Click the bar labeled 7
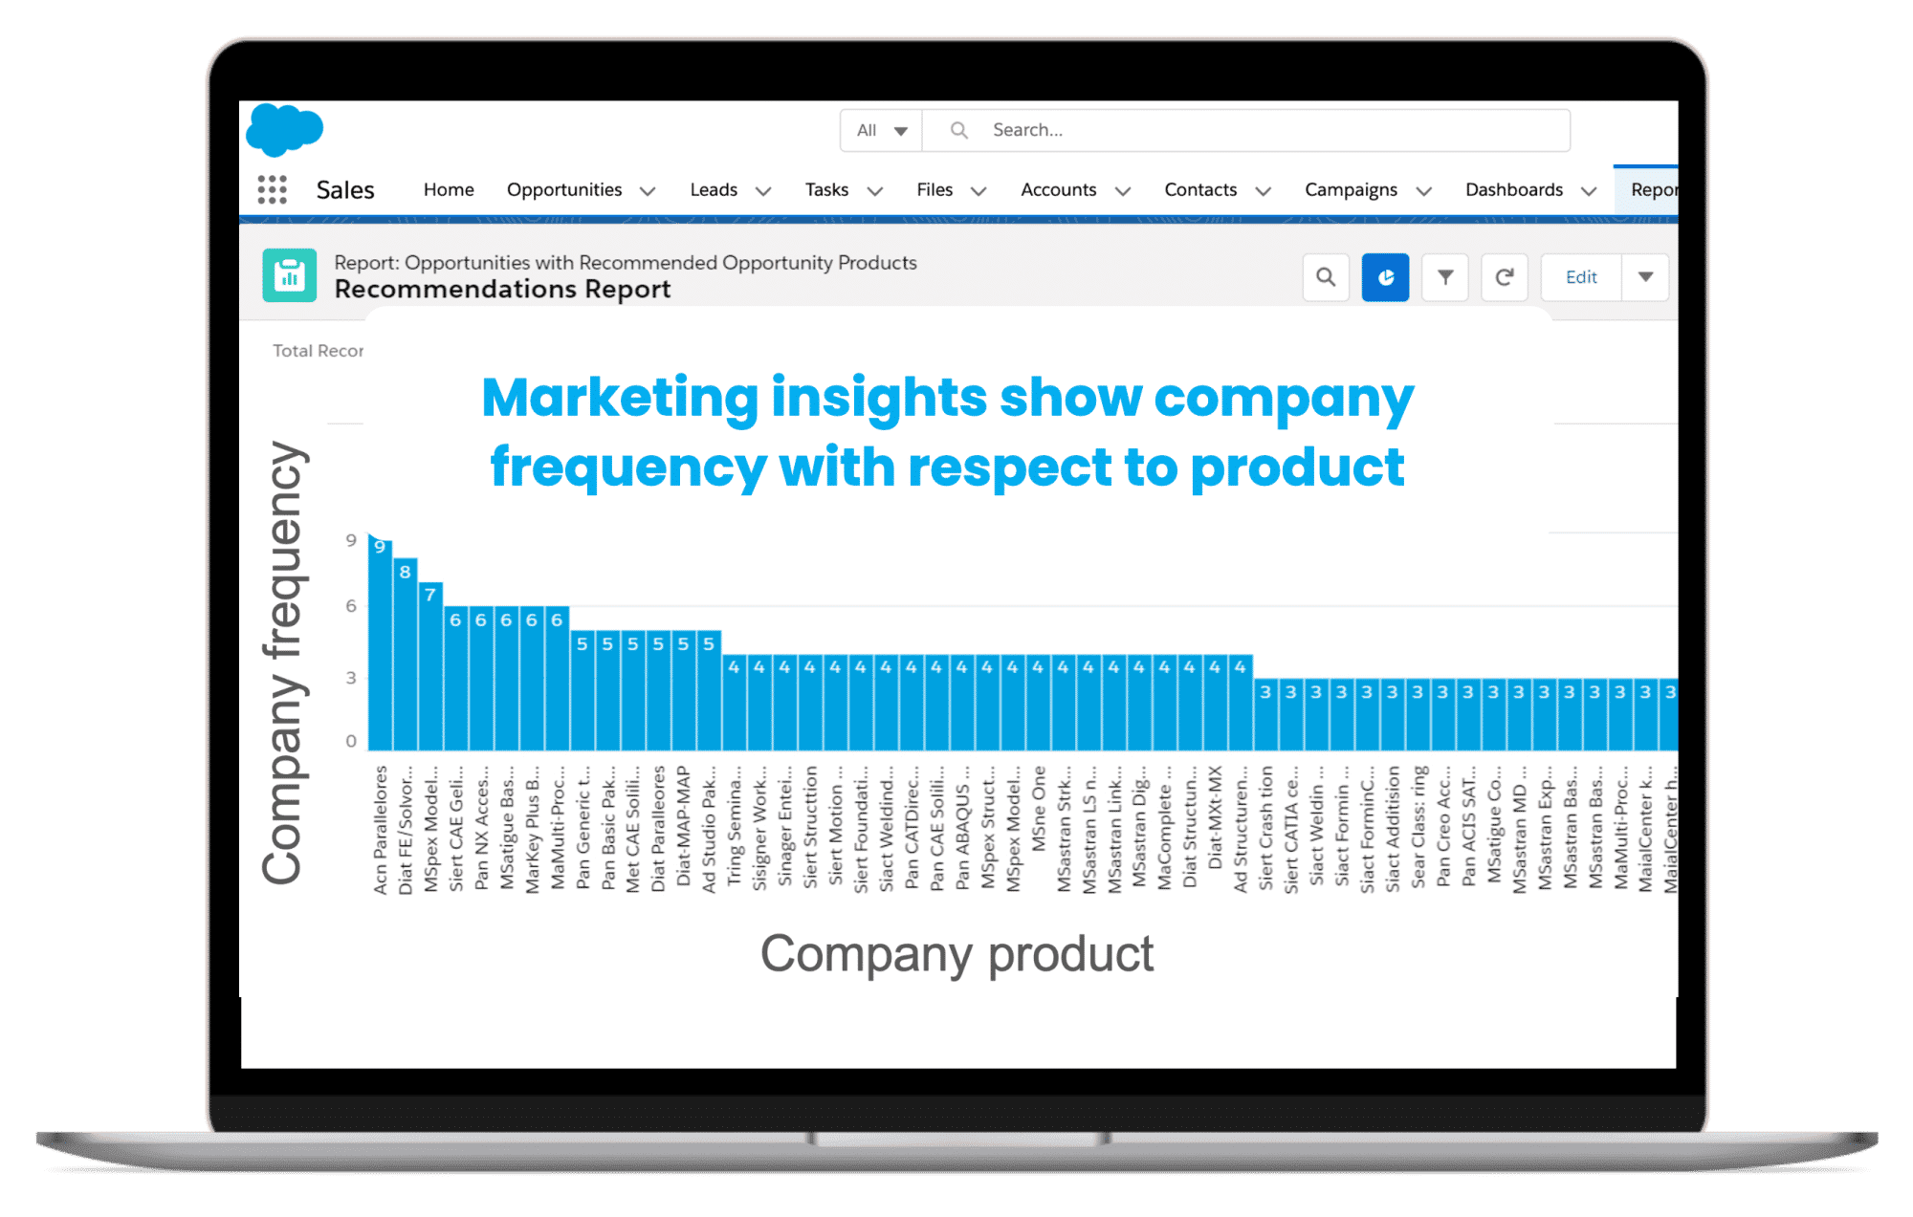 click(430, 666)
